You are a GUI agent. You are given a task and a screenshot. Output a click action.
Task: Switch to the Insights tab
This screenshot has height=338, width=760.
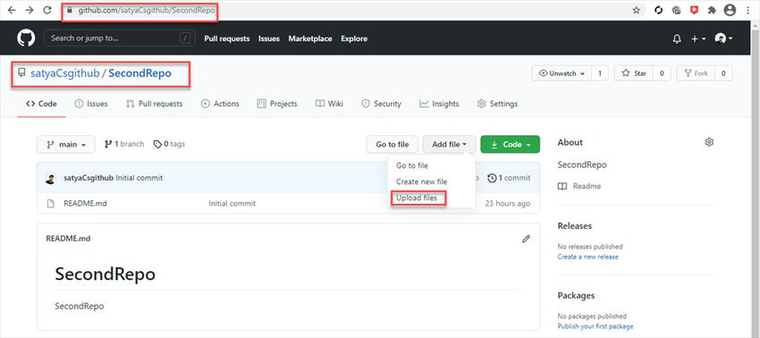click(x=439, y=104)
